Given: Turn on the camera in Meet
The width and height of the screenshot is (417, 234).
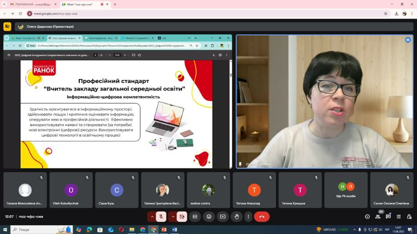Looking at the screenshot, I should (182, 217).
